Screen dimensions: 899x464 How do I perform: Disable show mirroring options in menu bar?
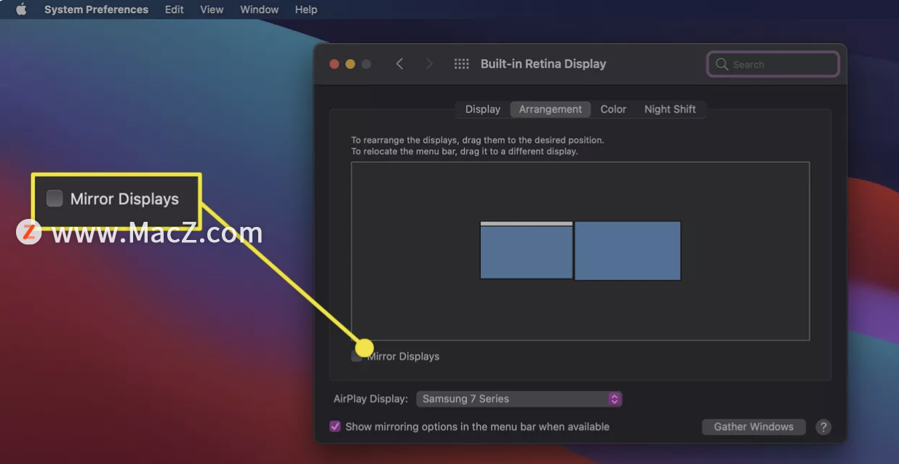335,426
